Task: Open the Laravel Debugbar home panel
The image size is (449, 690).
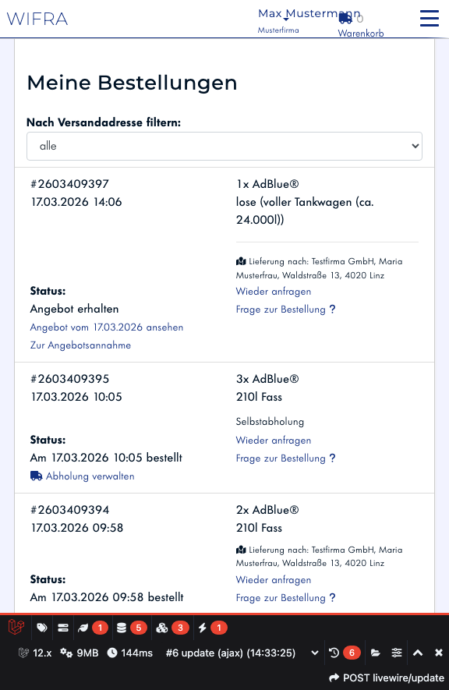Action: point(16,628)
